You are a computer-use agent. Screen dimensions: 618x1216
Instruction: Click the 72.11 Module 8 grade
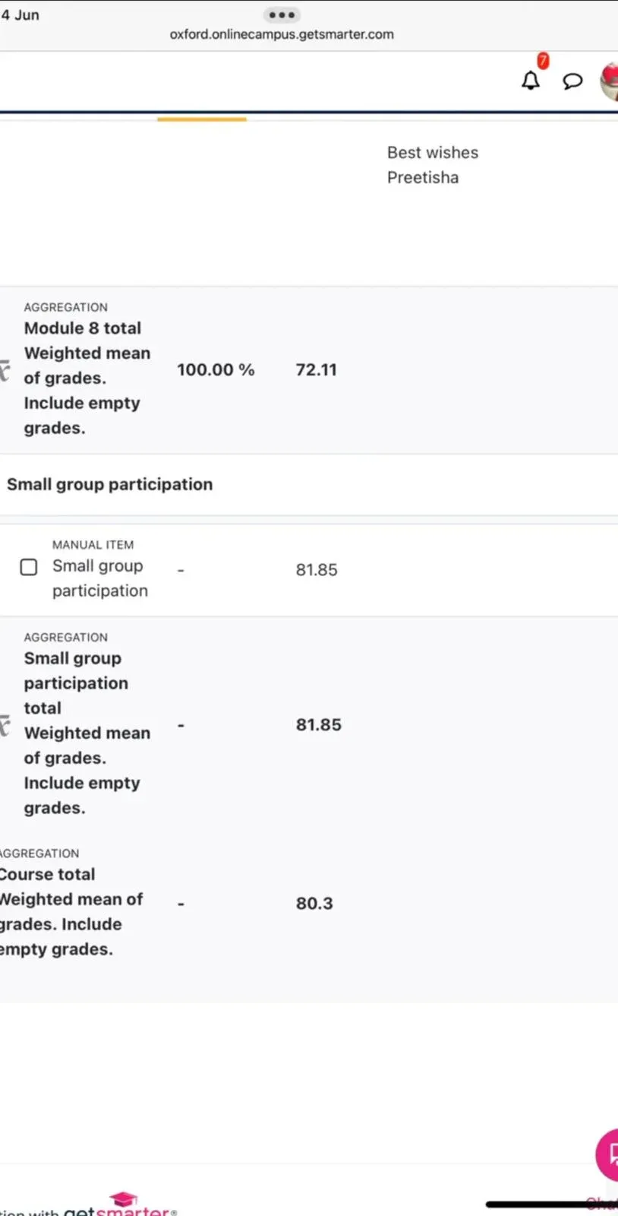pyautogui.click(x=316, y=370)
